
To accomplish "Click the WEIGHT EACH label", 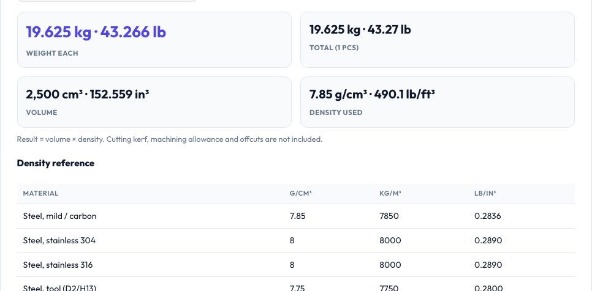I will 52,53.
